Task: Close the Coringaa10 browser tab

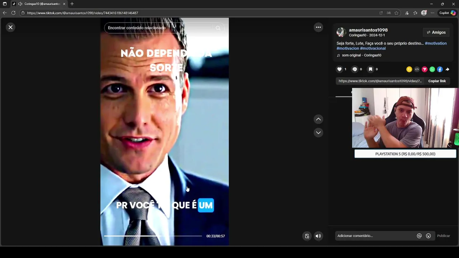Action: point(64,4)
